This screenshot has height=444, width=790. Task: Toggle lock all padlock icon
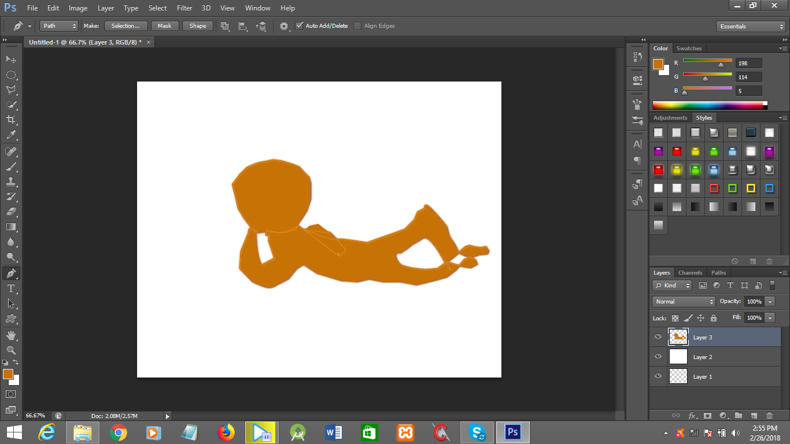714,318
